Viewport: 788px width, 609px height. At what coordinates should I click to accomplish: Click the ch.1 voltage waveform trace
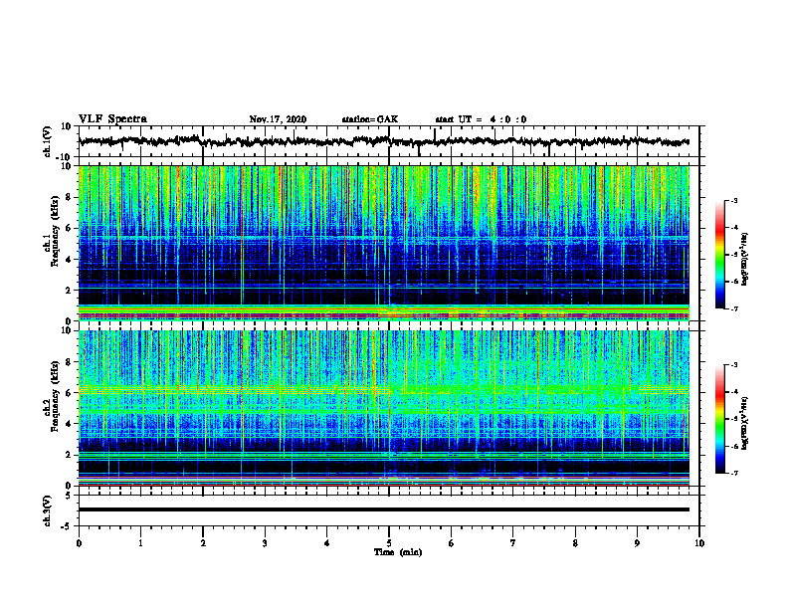(x=384, y=141)
